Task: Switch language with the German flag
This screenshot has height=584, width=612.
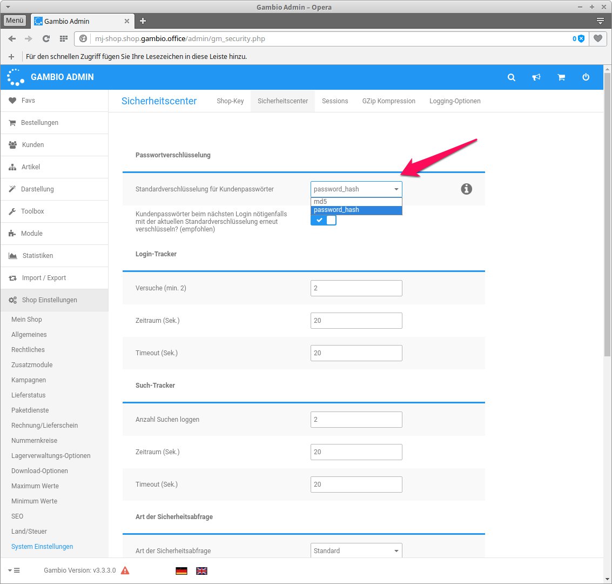Action: coord(181,570)
